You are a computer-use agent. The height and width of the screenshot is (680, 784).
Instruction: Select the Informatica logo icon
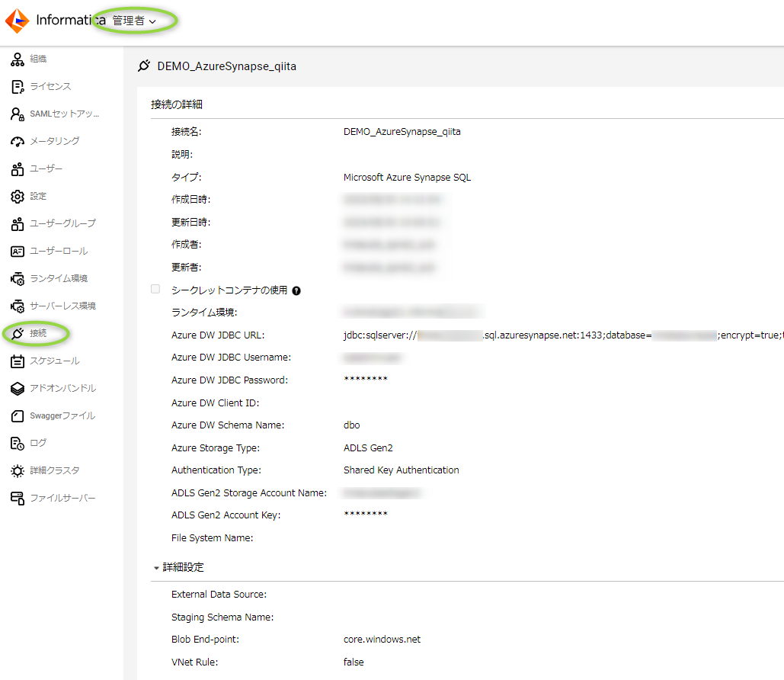pos(17,21)
